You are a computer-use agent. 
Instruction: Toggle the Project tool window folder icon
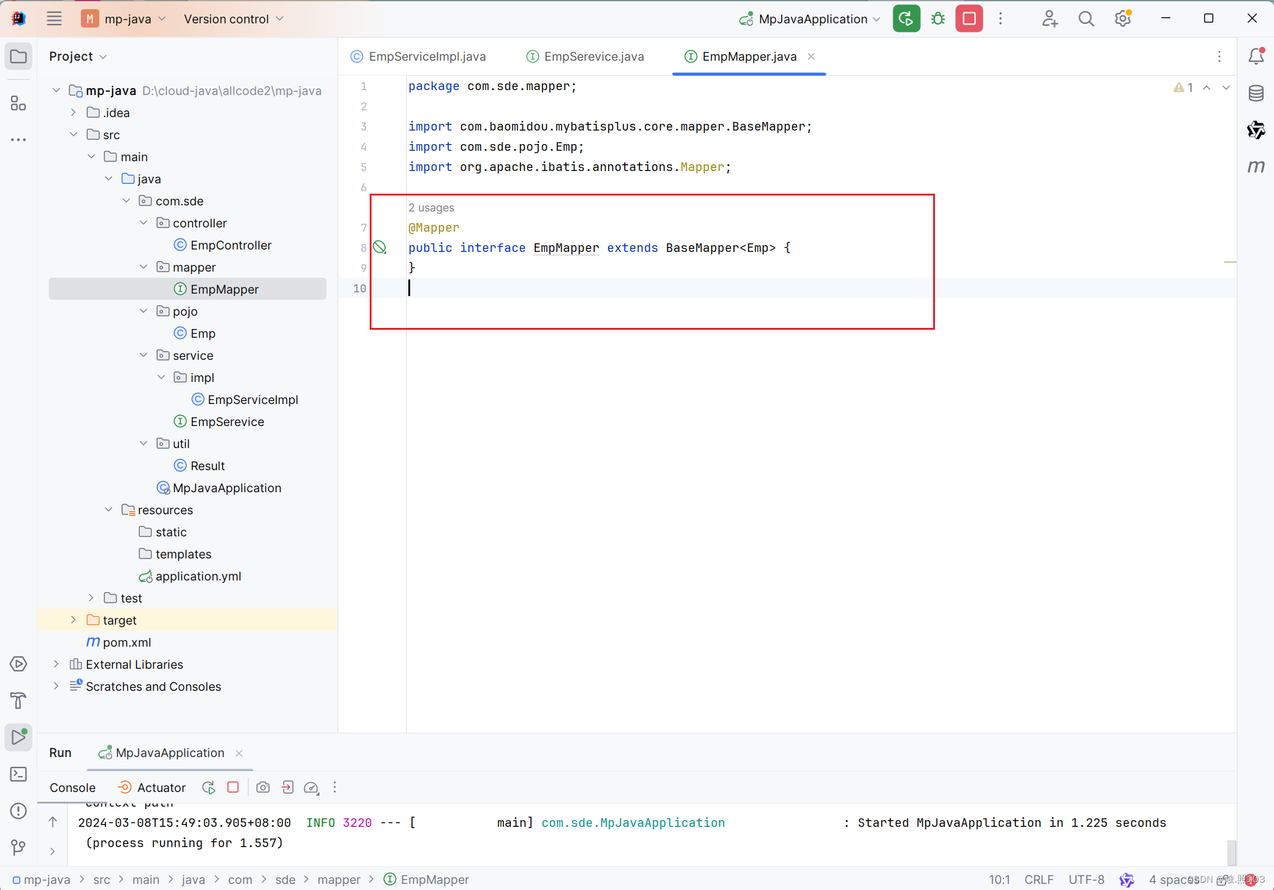(x=18, y=56)
